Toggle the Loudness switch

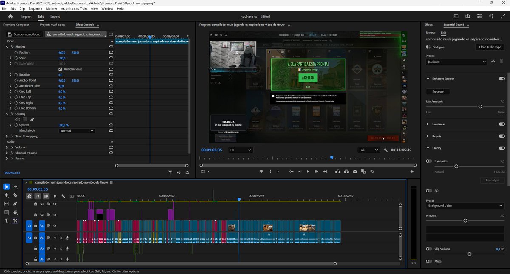502,124
